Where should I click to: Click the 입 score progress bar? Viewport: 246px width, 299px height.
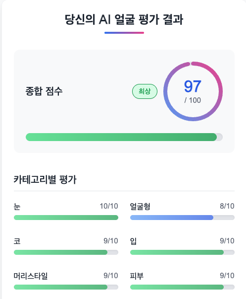[x=182, y=252]
